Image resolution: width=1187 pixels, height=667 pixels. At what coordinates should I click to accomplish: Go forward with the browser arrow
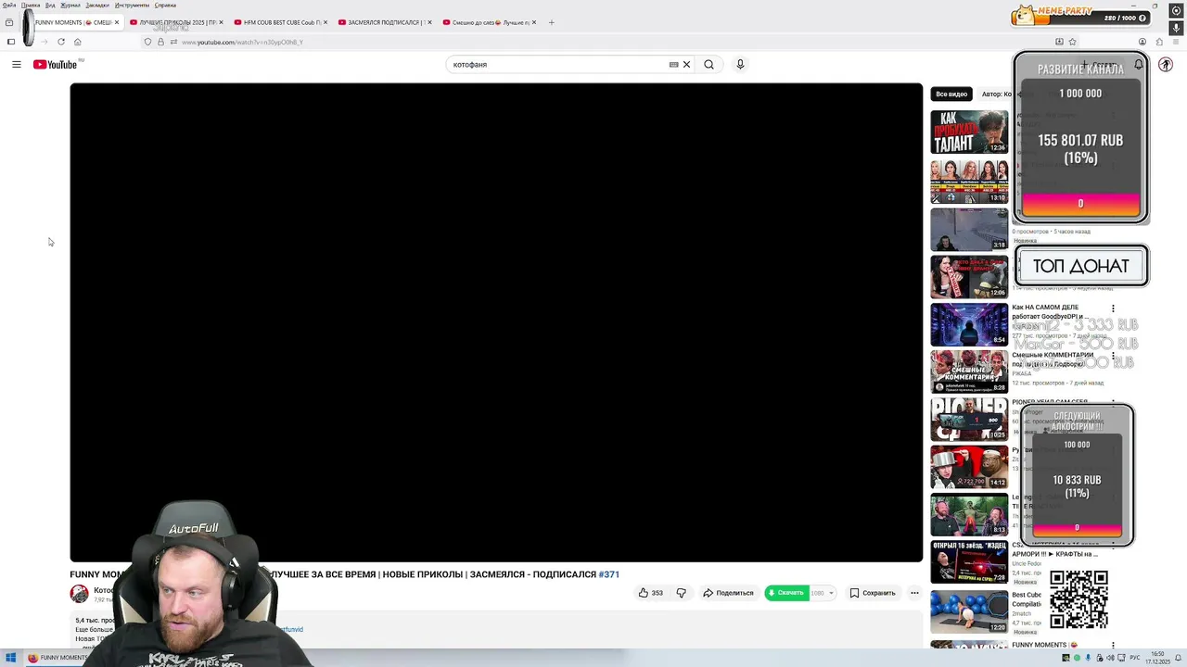(x=44, y=42)
